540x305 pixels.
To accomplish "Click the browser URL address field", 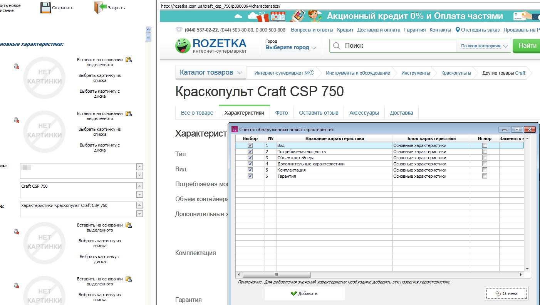I will [x=350, y=6].
